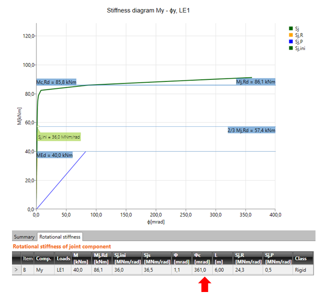Select the 'Rigid' class cell

tap(303, 270)
